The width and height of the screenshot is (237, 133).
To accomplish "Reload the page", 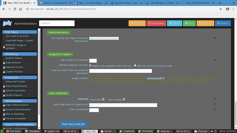I will click(15, 9).
